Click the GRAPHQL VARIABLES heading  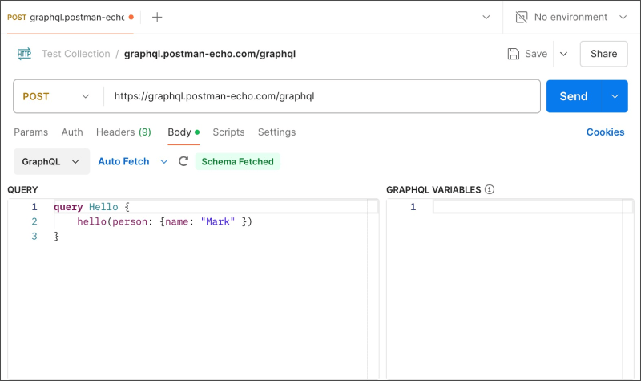coord(433,189)
